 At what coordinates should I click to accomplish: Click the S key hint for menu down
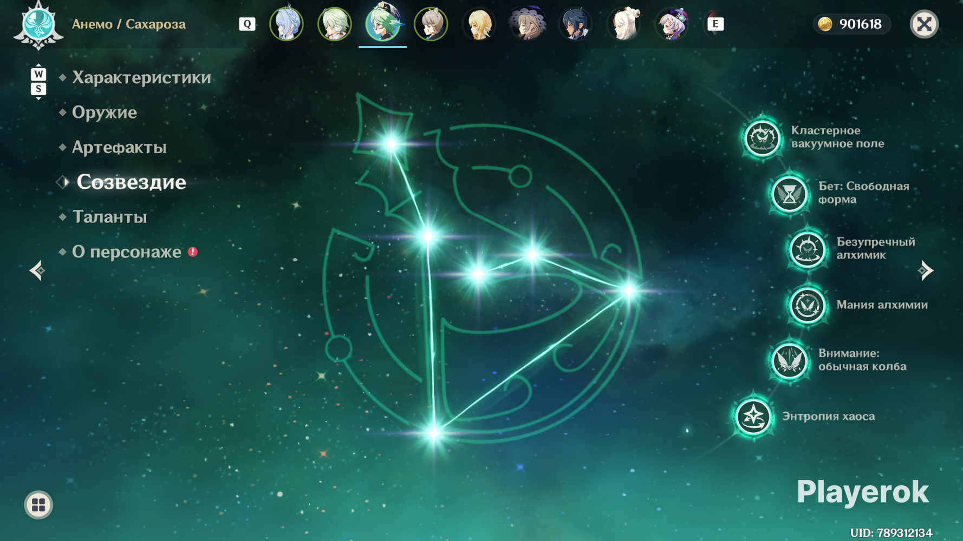click(38, 89)
